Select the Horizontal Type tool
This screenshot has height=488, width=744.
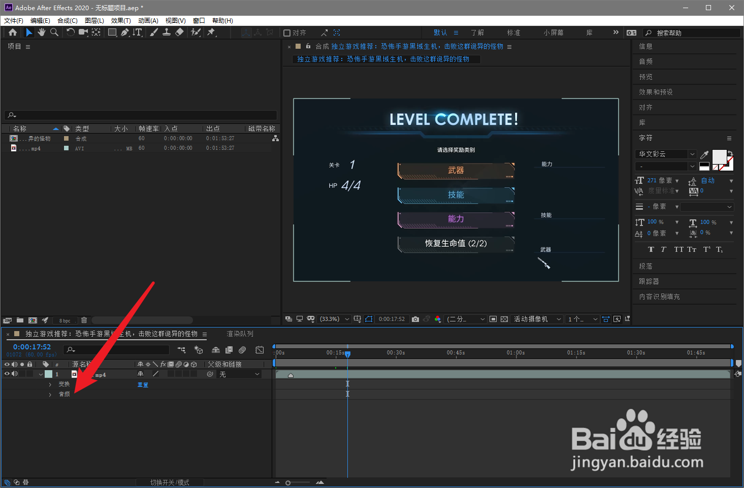[x=138, y=32]
